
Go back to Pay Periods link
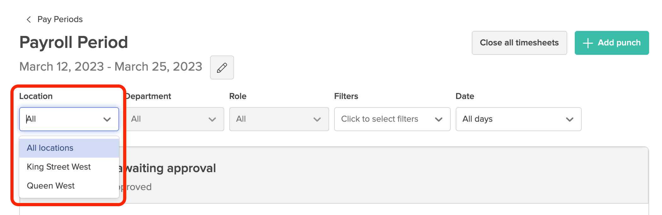pyautogui.click(x=60, y=20)
